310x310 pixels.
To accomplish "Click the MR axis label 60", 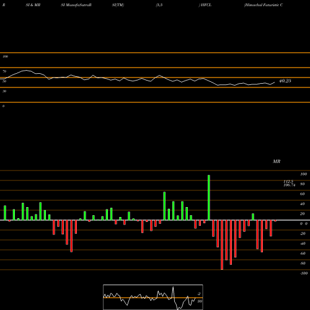I will (x=303, y=194).
